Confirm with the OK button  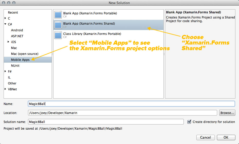click(x=226, y=137)
